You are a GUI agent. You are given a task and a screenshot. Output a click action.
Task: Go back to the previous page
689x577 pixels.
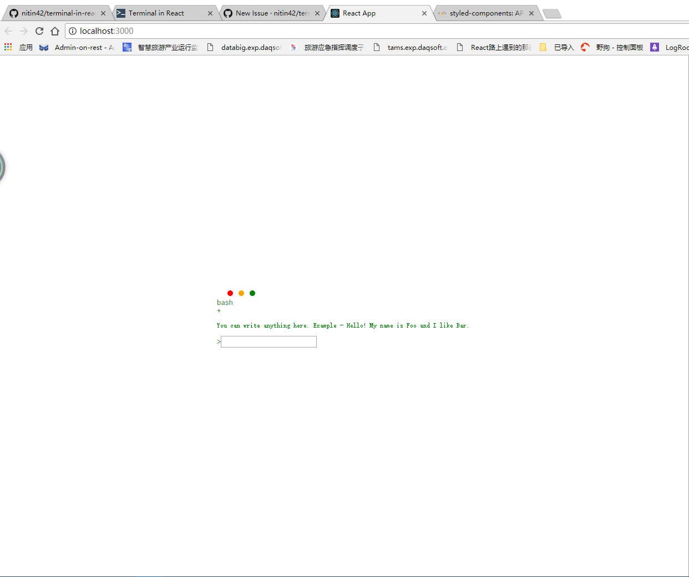[x=8, y=31]
